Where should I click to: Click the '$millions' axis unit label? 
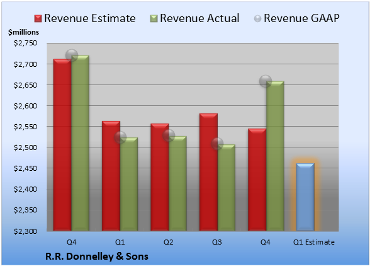point(24,32)
